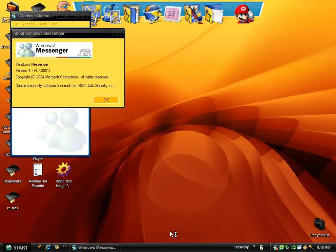Click the star folder with paintbrush dock icon
The height and width of the screenshot is (252, 336).
[x=193, y=14]
